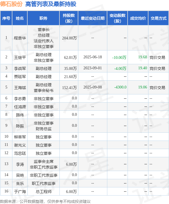
Task: Select the 变动股数(股) column header
Action: tap(117, 18)
